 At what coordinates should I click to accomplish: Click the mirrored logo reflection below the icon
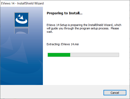click(22, 31)
